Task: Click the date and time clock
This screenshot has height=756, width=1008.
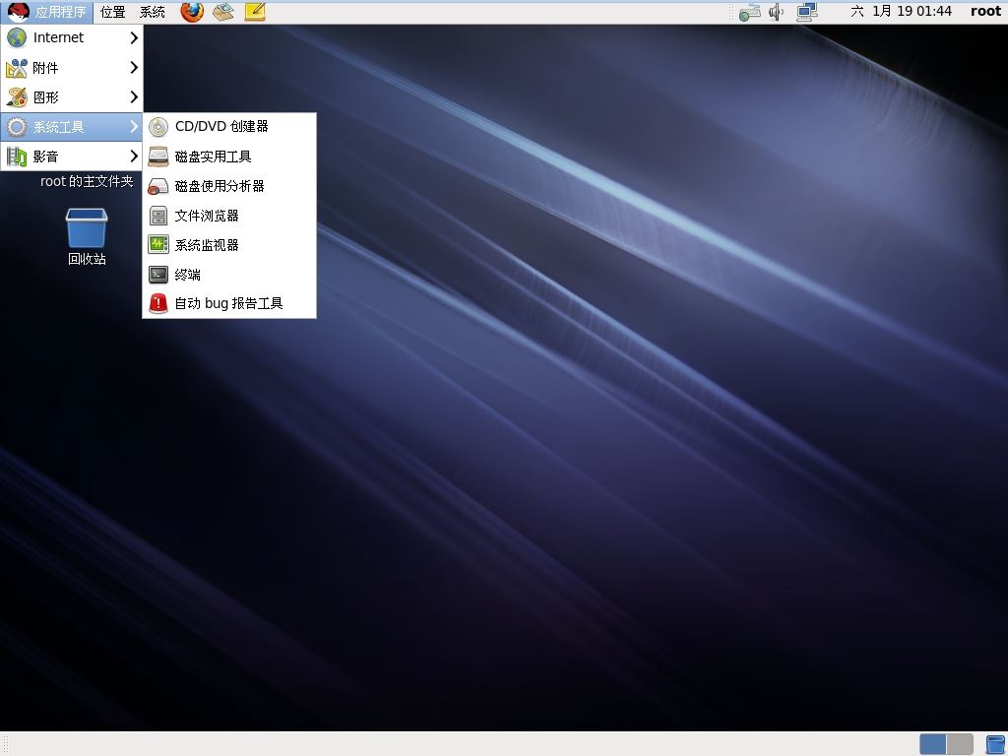Action: (x=902, y=11)
